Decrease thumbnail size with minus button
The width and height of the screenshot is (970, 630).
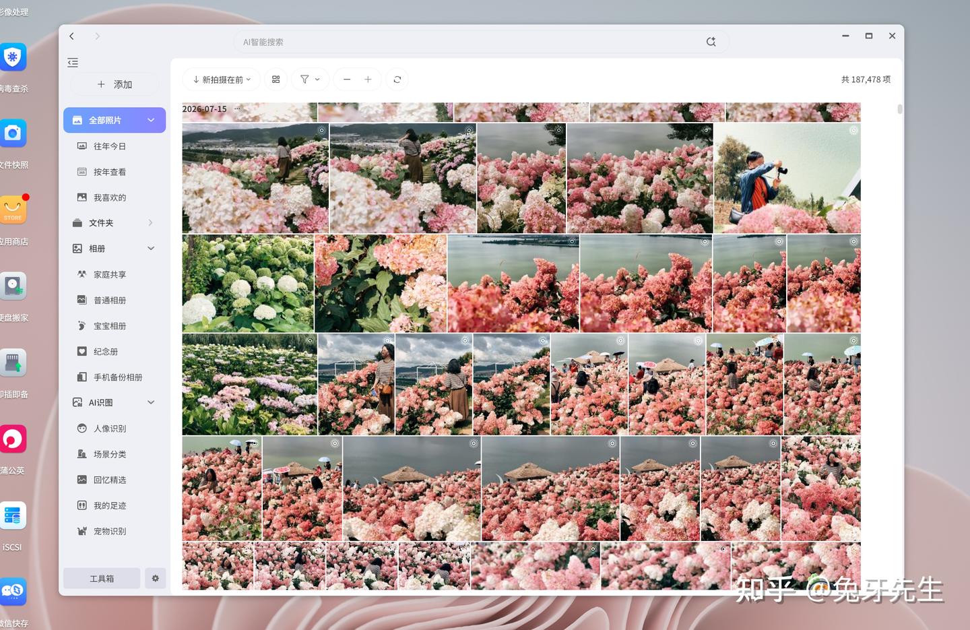pos(347,80)
